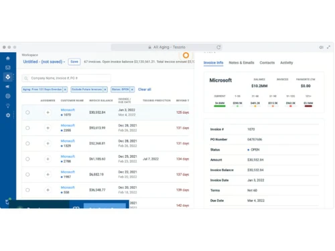This screenshot has height=251, width=335.
Task: Open the mail inbox sidebar icon
Action: (8, 68)
